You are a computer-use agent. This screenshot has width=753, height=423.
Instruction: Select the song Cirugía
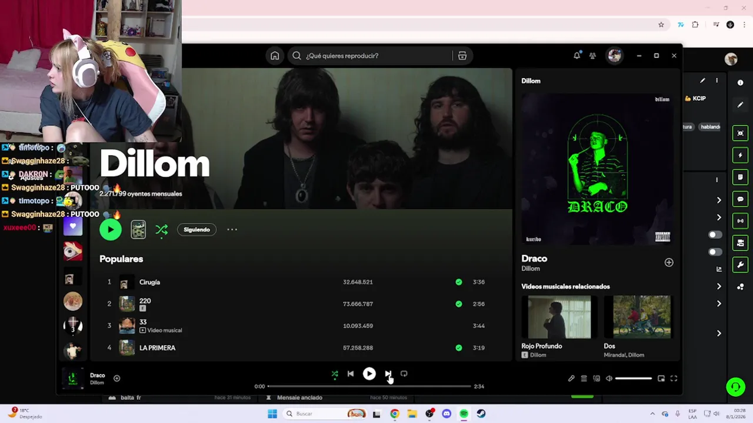click(x=149, y=282)
